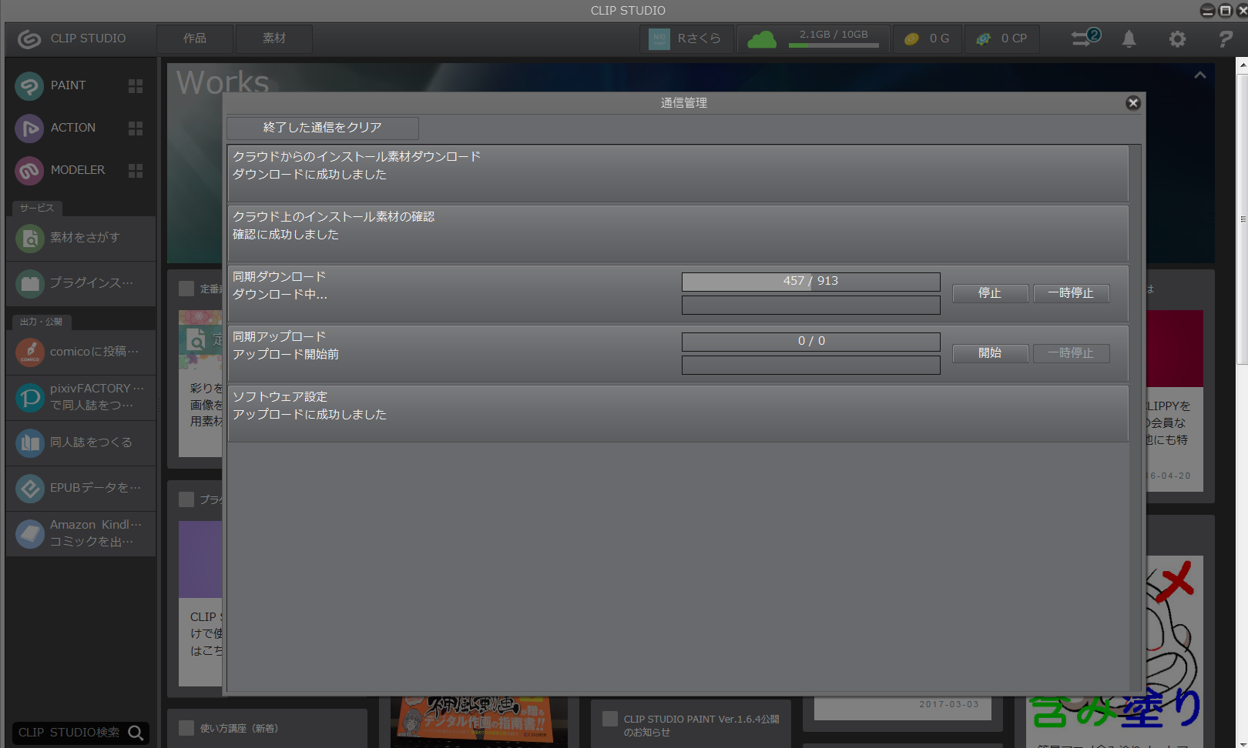
Task: Toggle the 定番 section checkbox
Action: point(186,289)
